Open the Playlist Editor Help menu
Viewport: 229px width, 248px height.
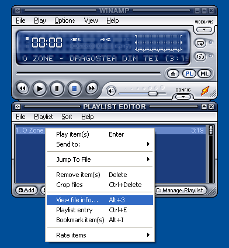pos(88,117)
